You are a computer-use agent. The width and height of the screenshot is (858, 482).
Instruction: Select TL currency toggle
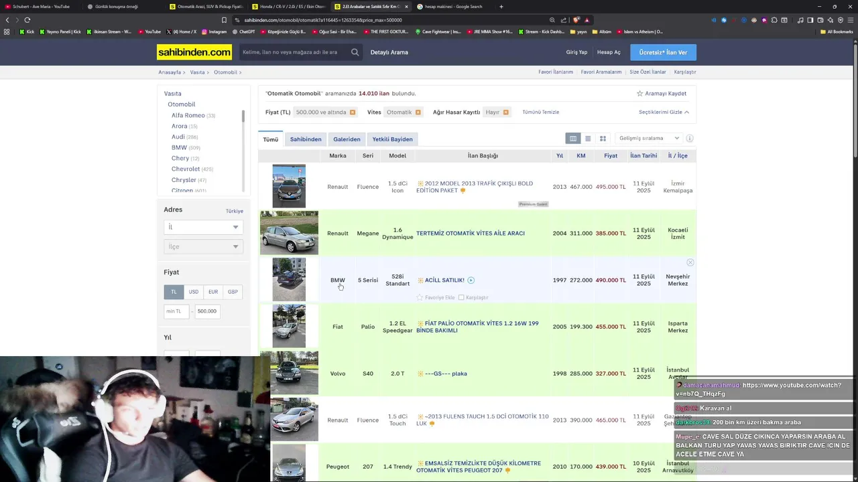(x=174, y=292)
